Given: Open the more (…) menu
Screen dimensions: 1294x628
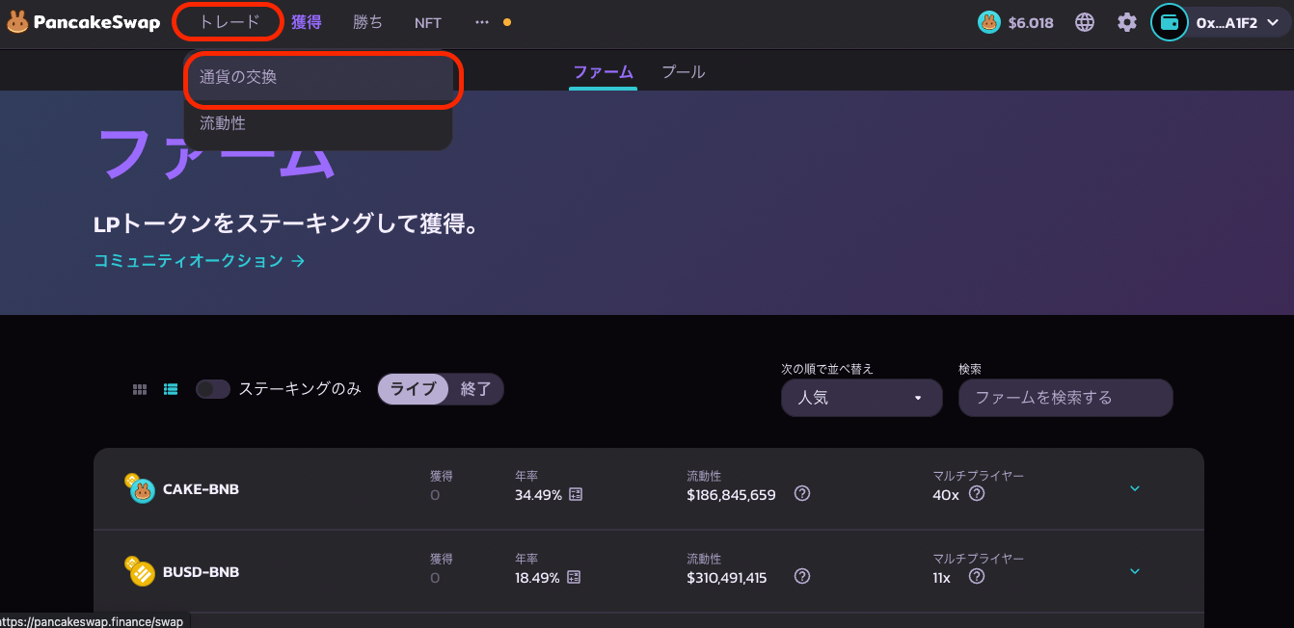Looking at the screenshot, I should tap(482, 22).
